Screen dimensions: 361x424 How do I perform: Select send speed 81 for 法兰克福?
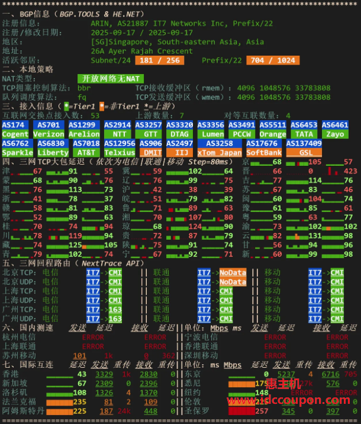[108, 402]
